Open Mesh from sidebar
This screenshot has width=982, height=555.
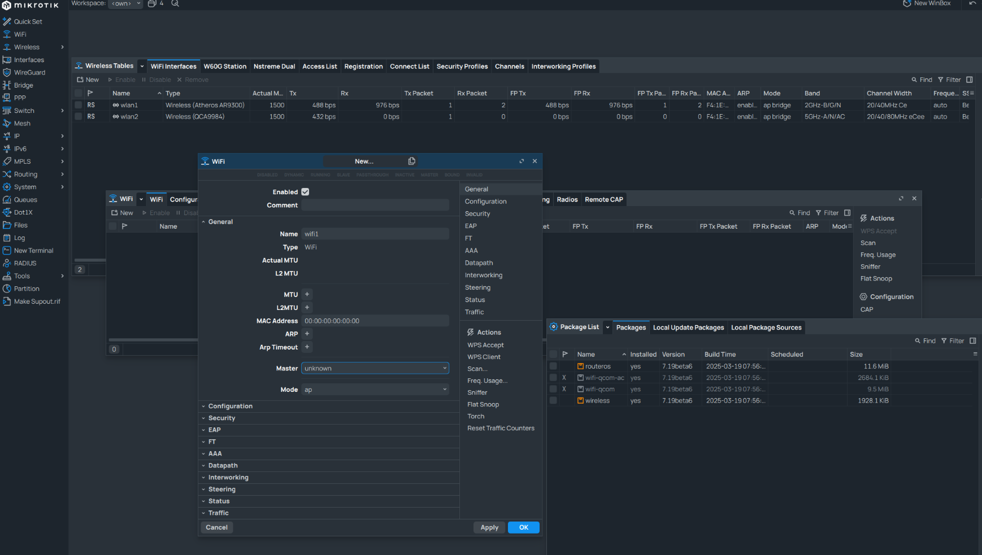tap(22, 123)
